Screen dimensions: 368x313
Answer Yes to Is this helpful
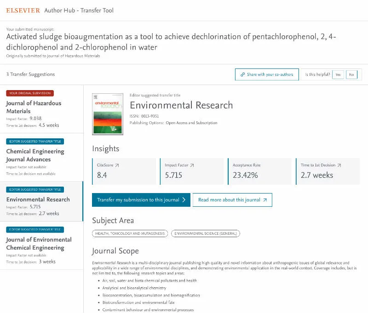coord(338,74)
